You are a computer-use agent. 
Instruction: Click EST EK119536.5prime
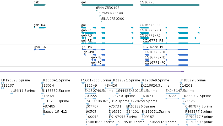(117, 125)
